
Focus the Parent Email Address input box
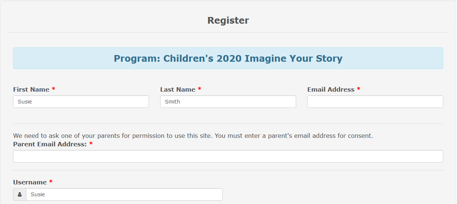tap(228, 156)
